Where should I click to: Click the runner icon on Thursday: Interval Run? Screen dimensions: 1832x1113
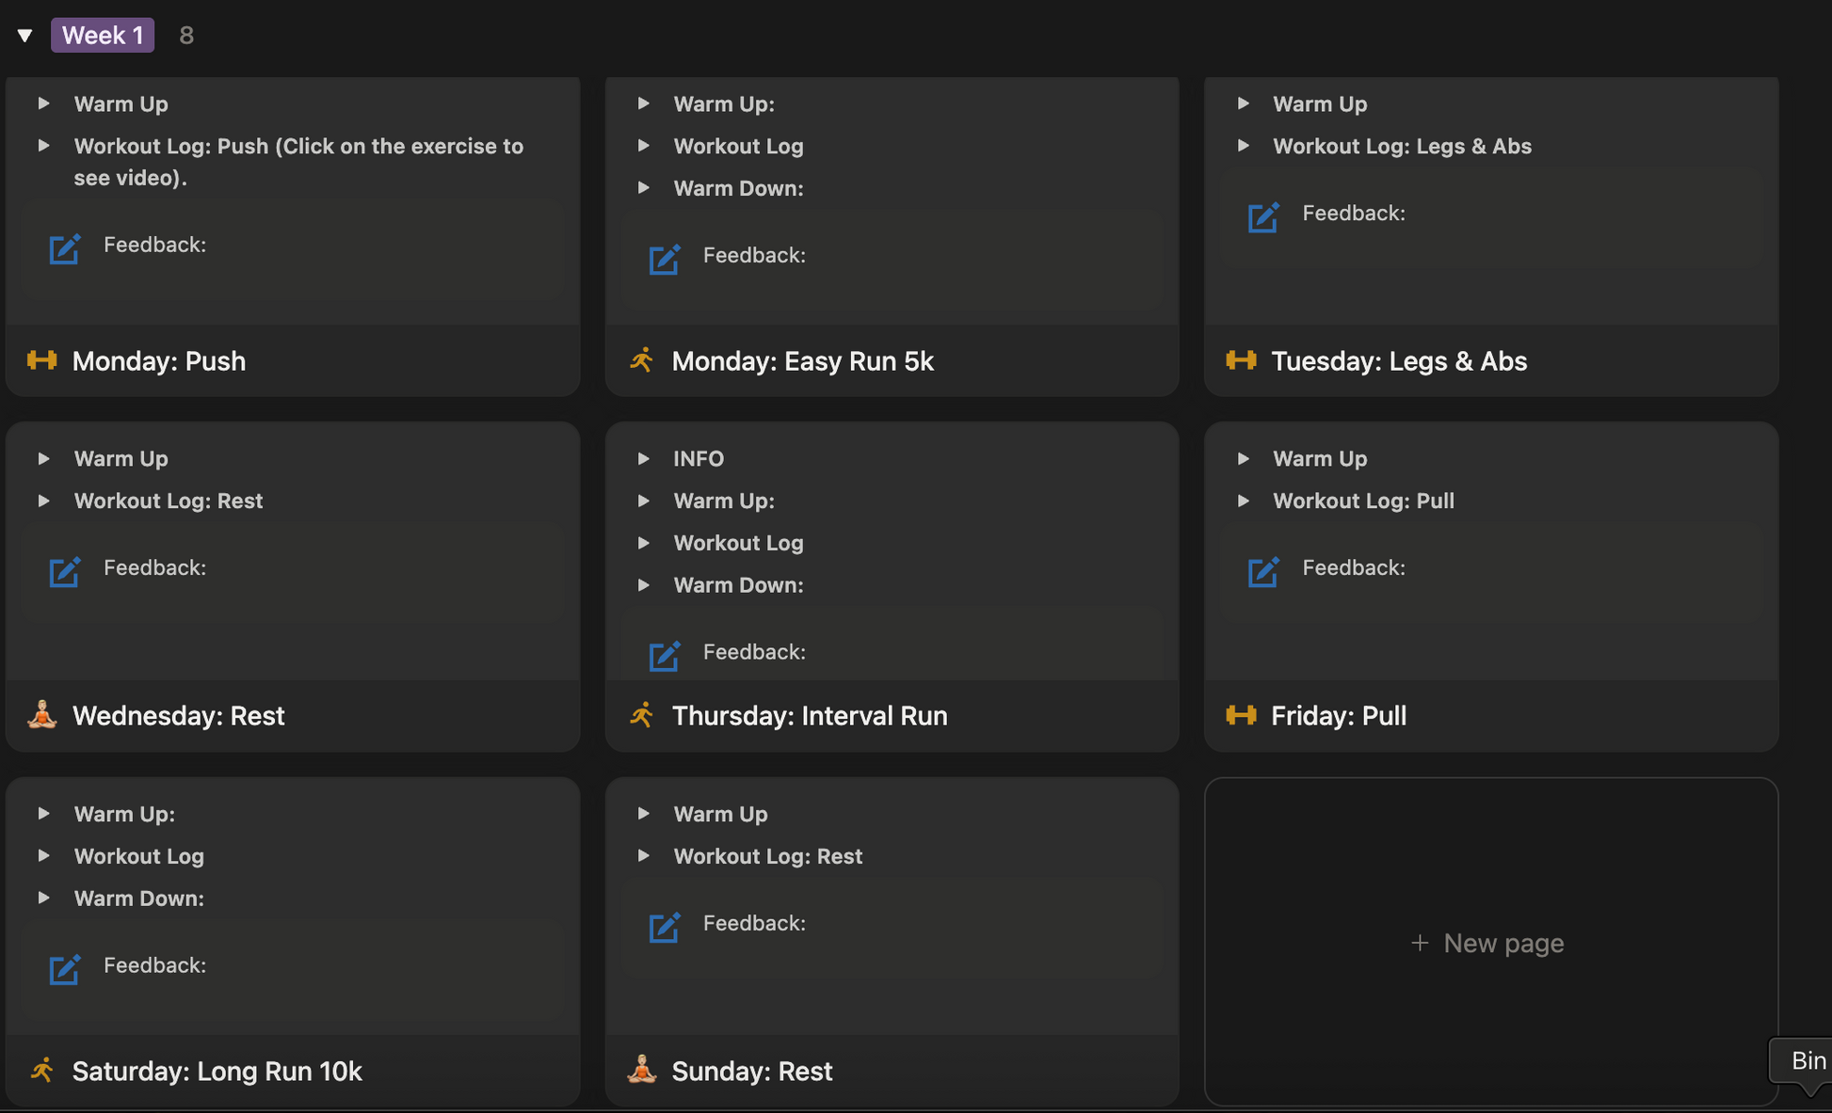click(x=642, y=715)
